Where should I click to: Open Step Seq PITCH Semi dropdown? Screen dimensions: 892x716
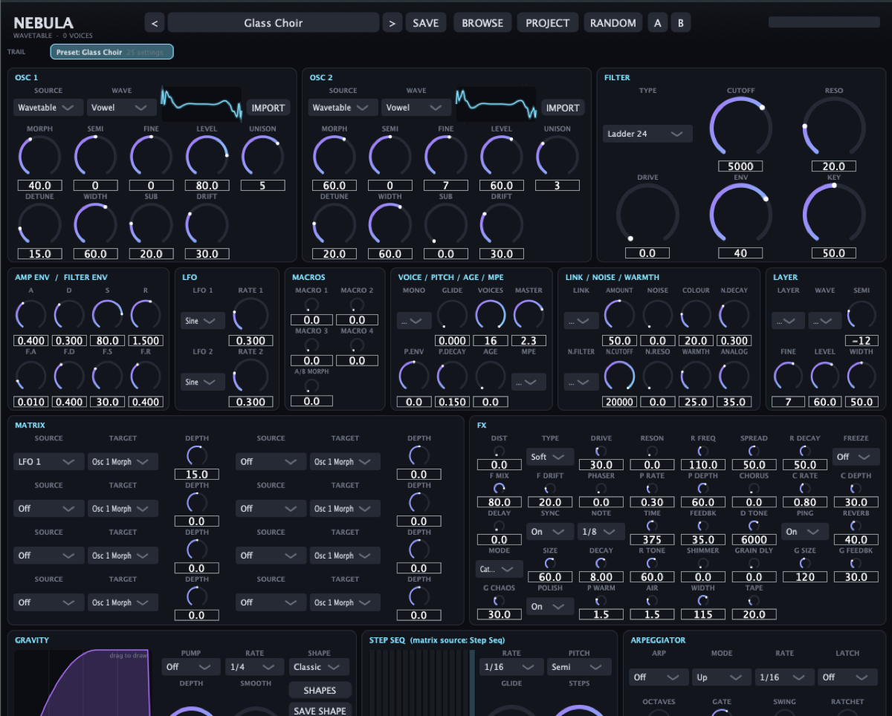click(579, 667)
